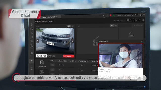Open the Vehicle Record tab
Screen dimensions: 161x90
pyautogui.click(x=42, y=64)
